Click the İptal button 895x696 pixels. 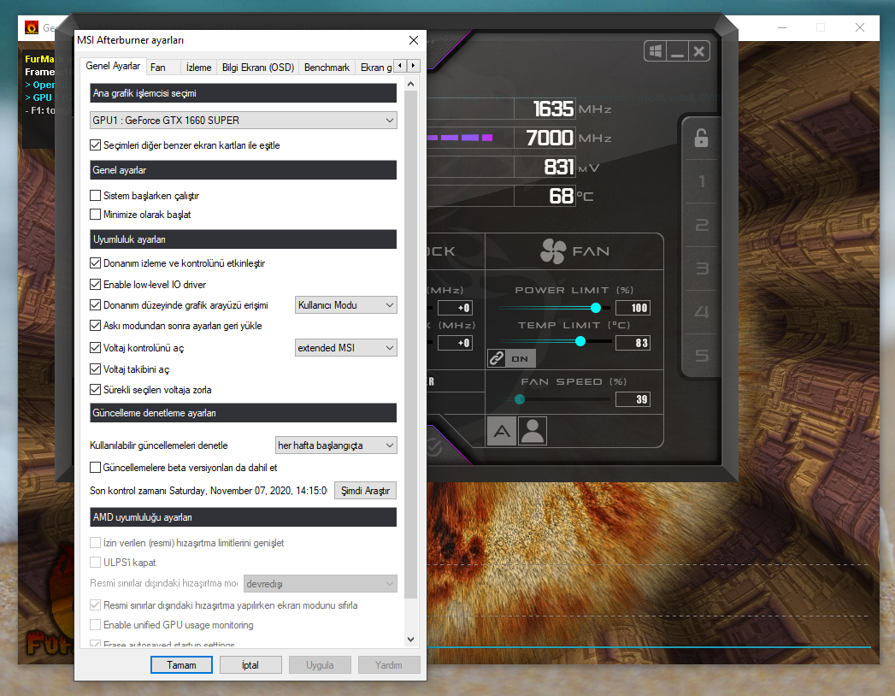point(250,664)
